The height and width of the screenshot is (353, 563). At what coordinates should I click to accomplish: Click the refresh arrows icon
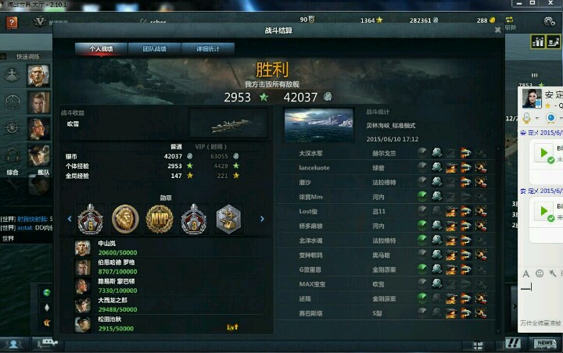[509, 20]
